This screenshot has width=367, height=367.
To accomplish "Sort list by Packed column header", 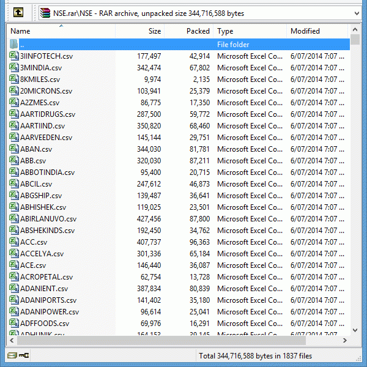I will (188, 31).
